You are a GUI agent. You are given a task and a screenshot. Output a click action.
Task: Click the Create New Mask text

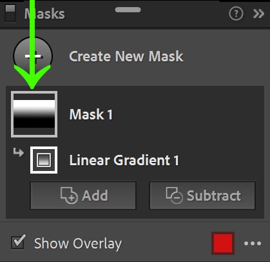[x=126, y=56]
